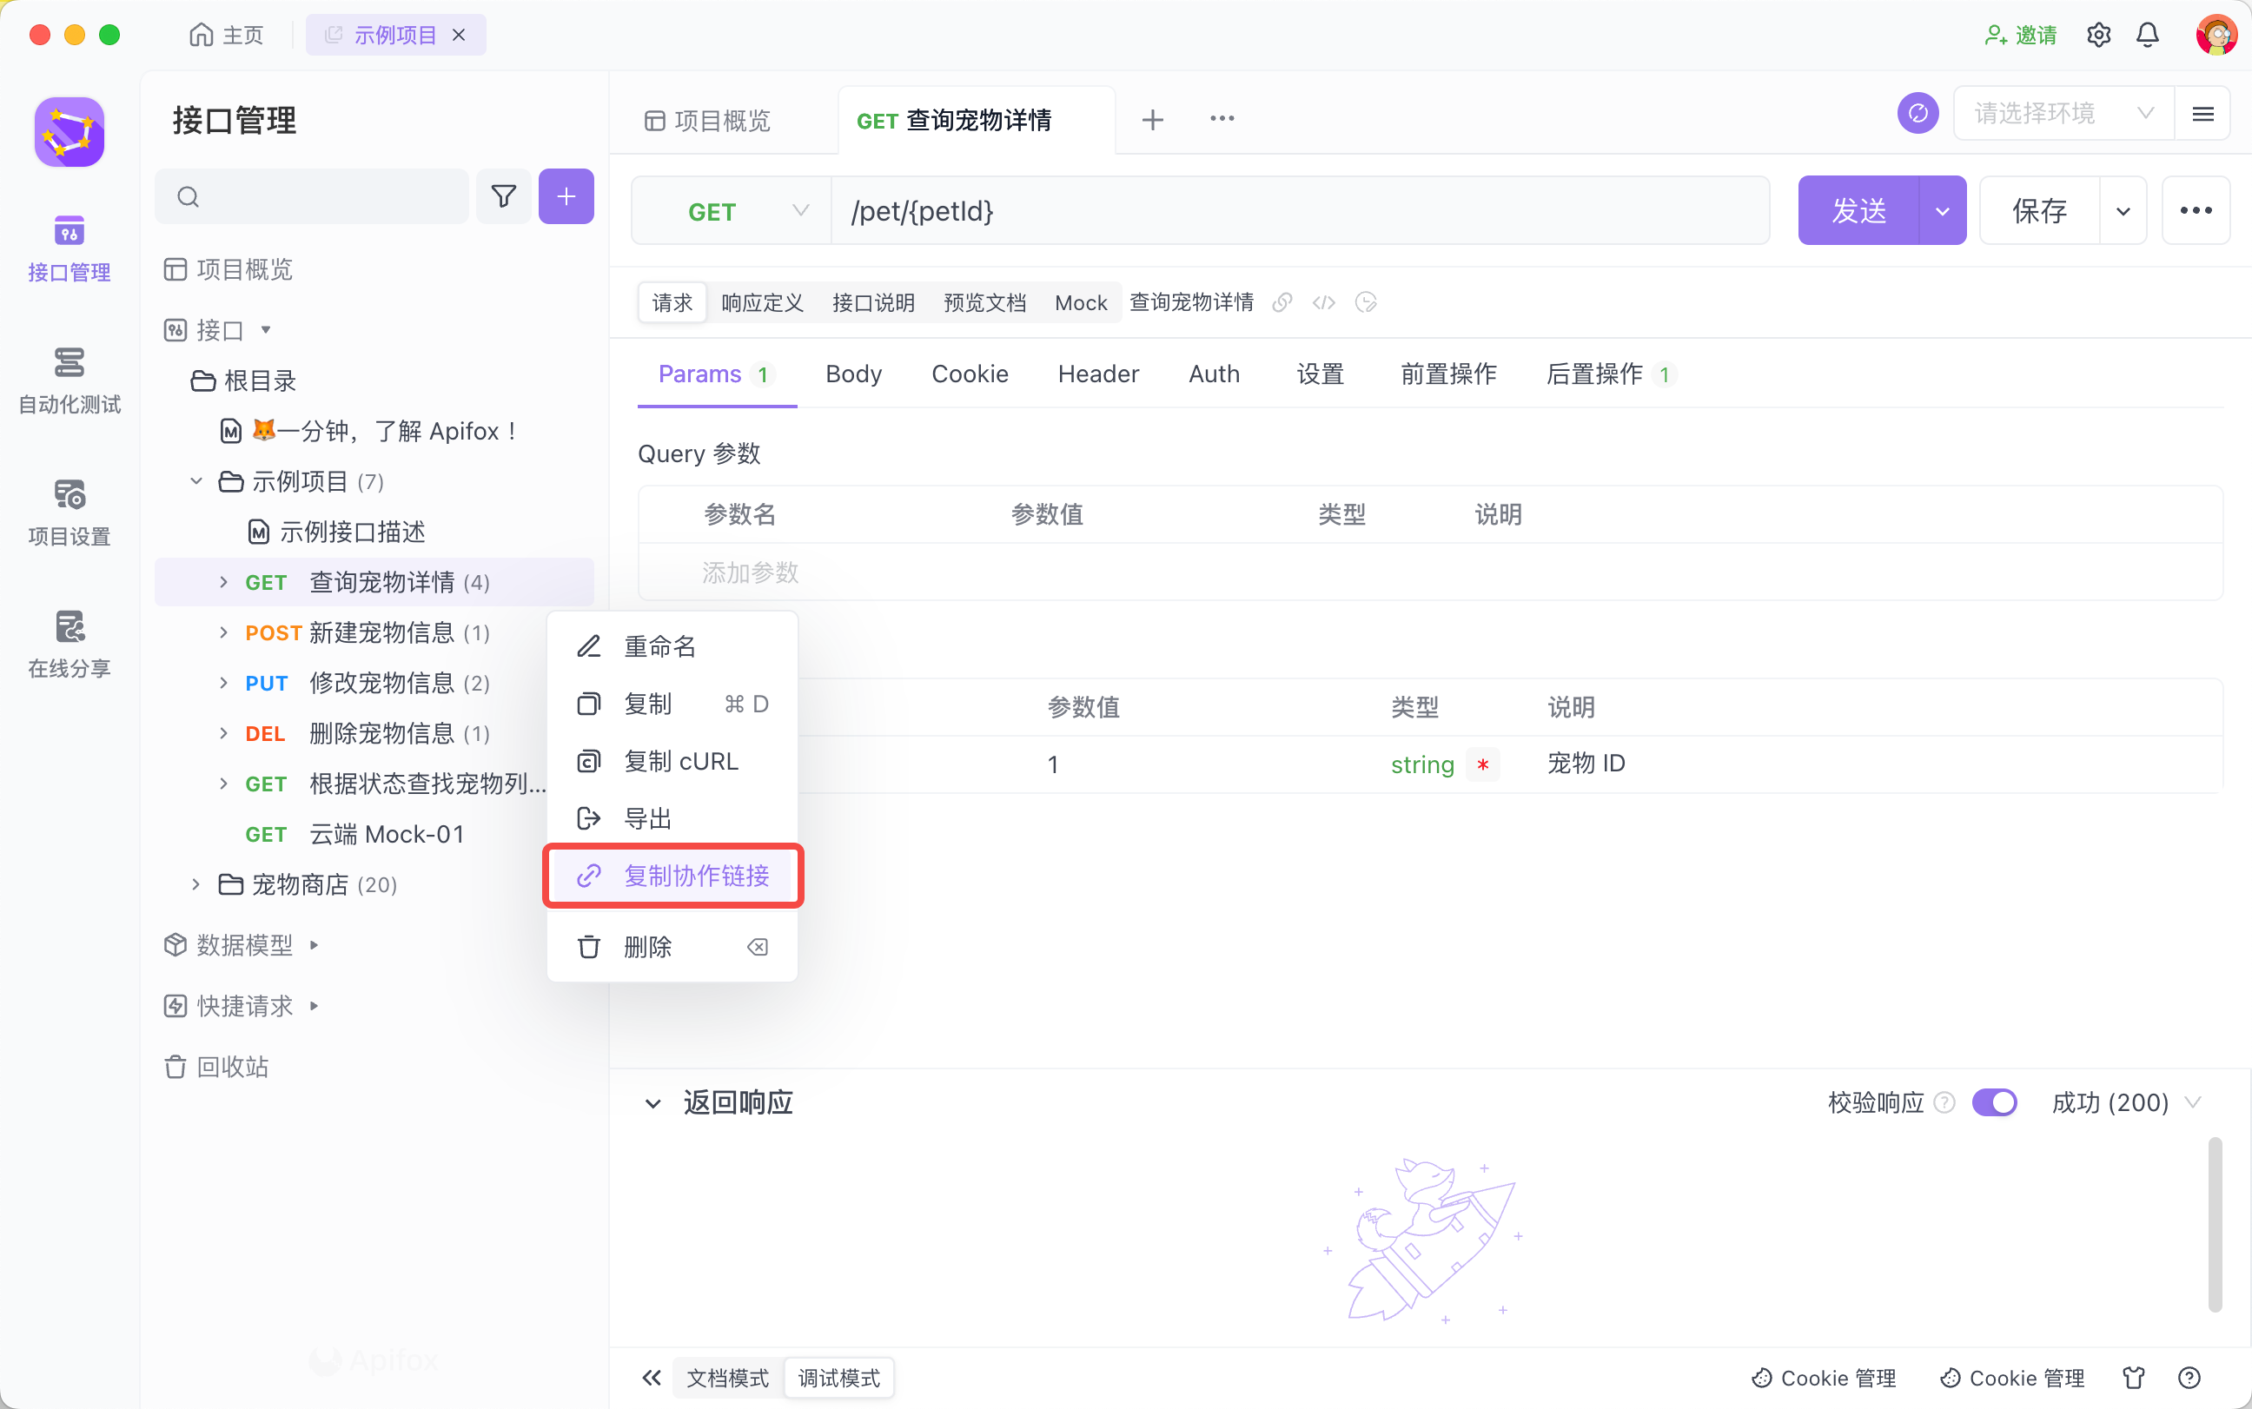Open the GET method dropdown
2252x1409 pixels.
coord(732,212)
